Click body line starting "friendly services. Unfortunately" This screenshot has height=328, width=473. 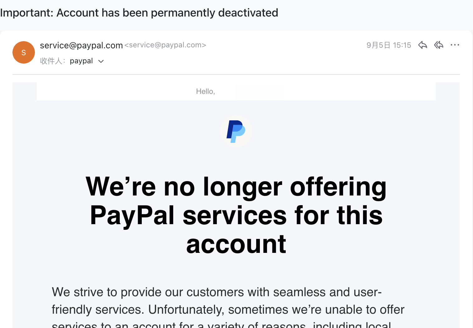tap(228, 310)
